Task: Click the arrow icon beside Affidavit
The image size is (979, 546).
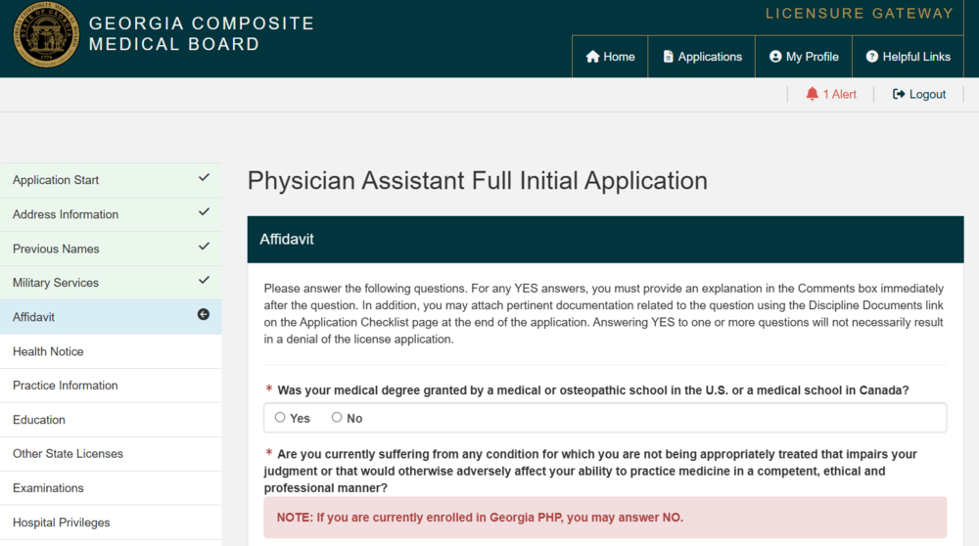Action: [204, 315]
